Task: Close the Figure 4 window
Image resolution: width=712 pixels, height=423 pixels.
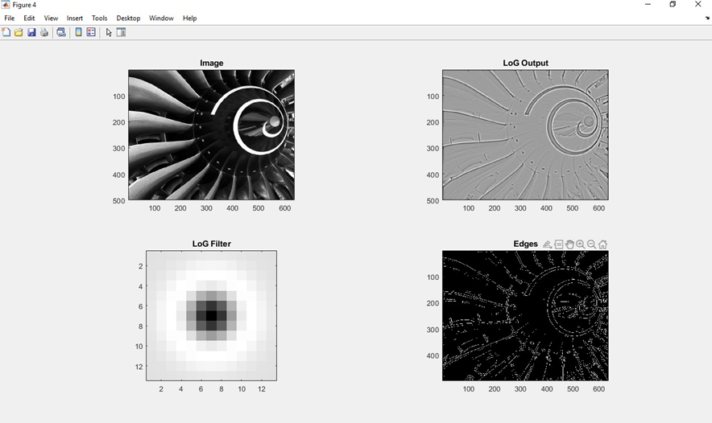Action: (x=698, y=5)
